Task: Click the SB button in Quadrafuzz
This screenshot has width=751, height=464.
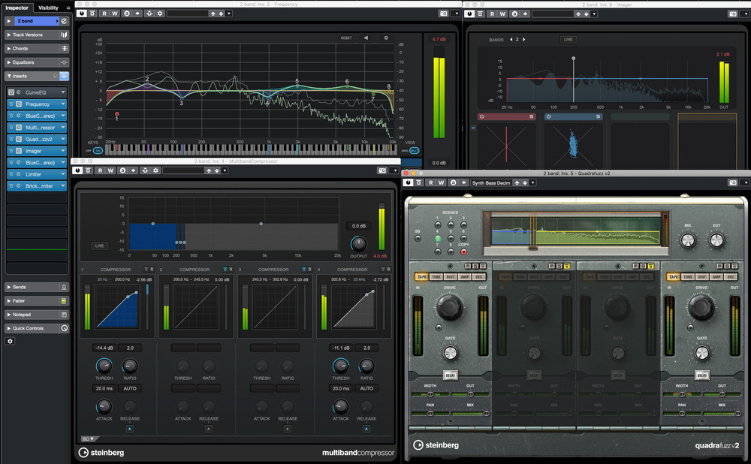Action: coord(418,238)
